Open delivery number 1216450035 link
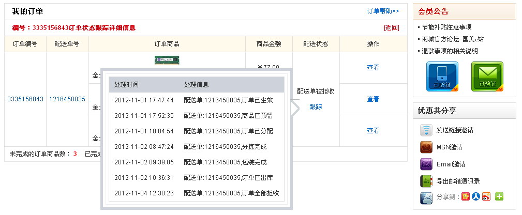Screen dimensions: 522x215 (67, 99)
